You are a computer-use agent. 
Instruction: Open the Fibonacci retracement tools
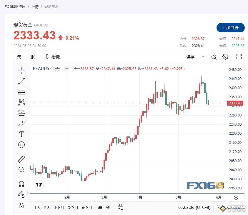[21, 91]
